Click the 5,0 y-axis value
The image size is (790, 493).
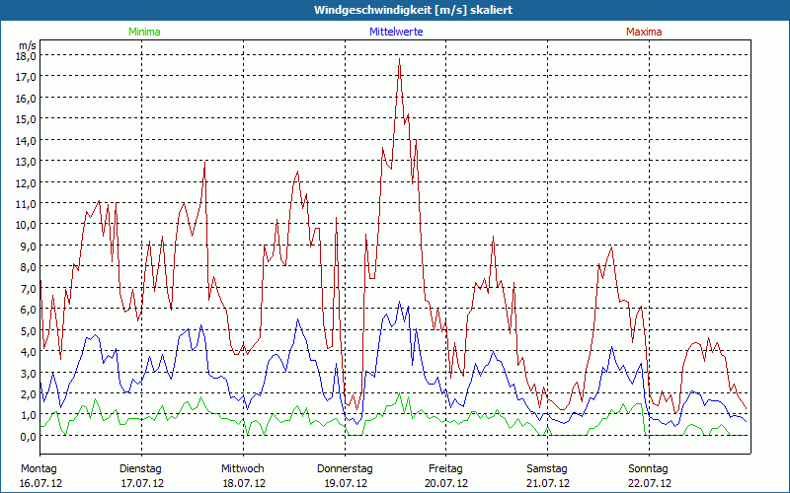[30, 330]
